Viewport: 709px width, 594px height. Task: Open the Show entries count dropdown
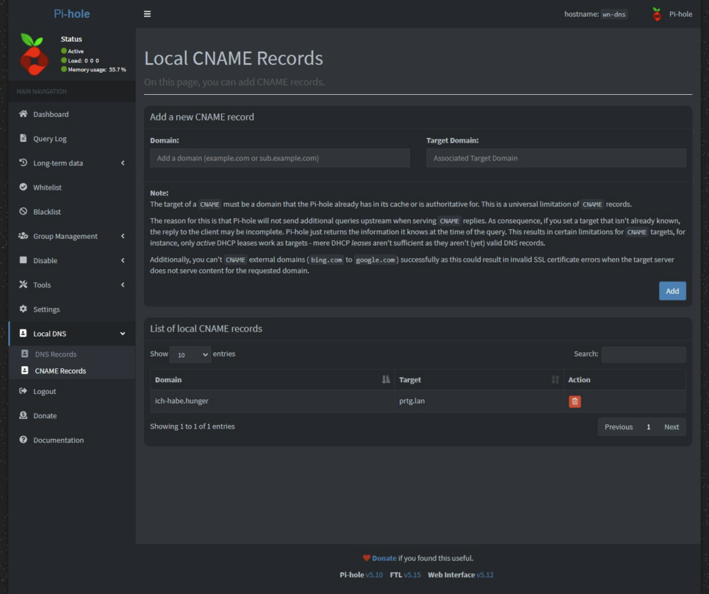(x=190, y=354)
